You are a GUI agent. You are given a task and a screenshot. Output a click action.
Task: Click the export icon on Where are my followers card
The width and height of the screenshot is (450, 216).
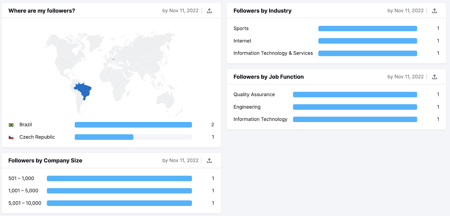(209, 10)
